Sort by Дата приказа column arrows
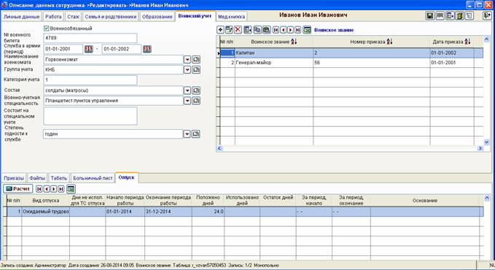 coord(467,42)
